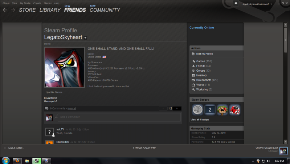
Task: Click the volume speaker tray icon
Action: tap(269, 161)
